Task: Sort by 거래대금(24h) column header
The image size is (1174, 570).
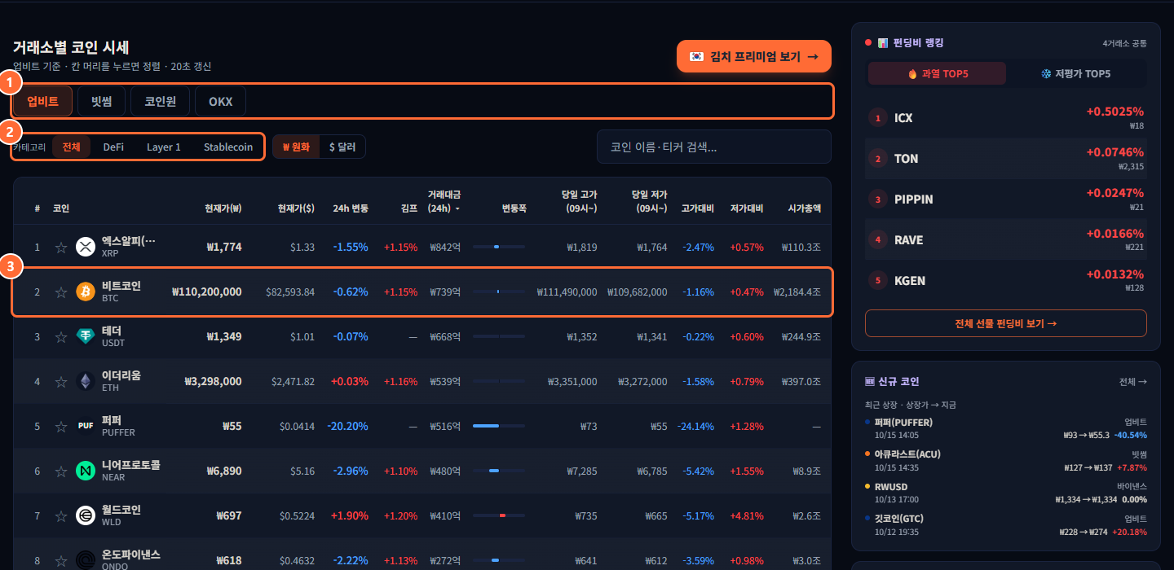Action: (x=446, y=201)
